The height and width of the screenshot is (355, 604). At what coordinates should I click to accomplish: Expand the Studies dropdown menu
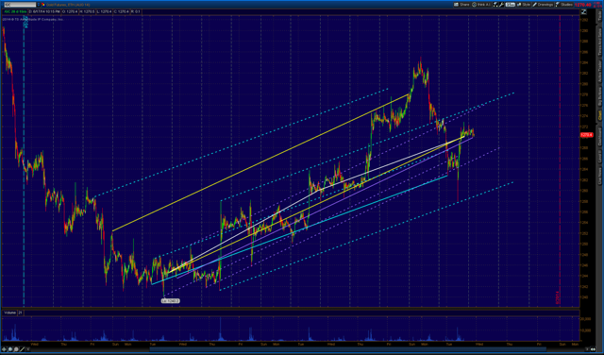564,5
